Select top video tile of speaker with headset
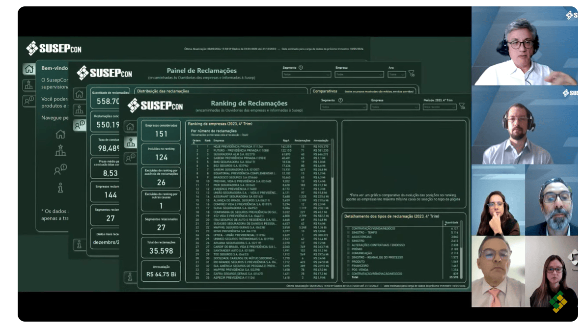Image resolution: width=584 pixels, height=327 pixels. (525, 46)
